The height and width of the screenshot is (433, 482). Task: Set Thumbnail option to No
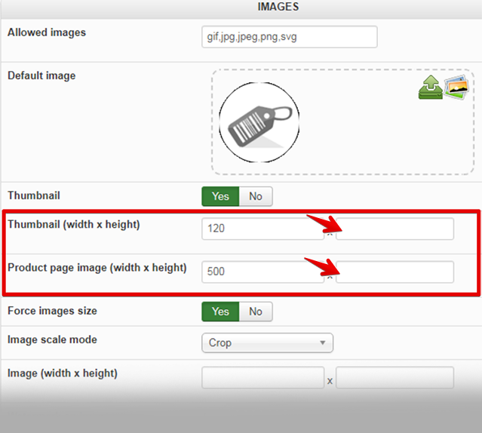tap(256, 196)
